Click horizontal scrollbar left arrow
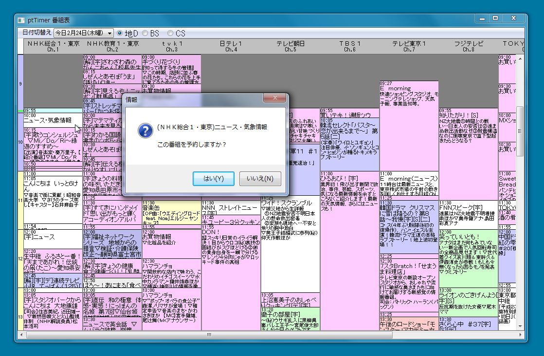This screenshot has width=544, height=356. point(21,335)
